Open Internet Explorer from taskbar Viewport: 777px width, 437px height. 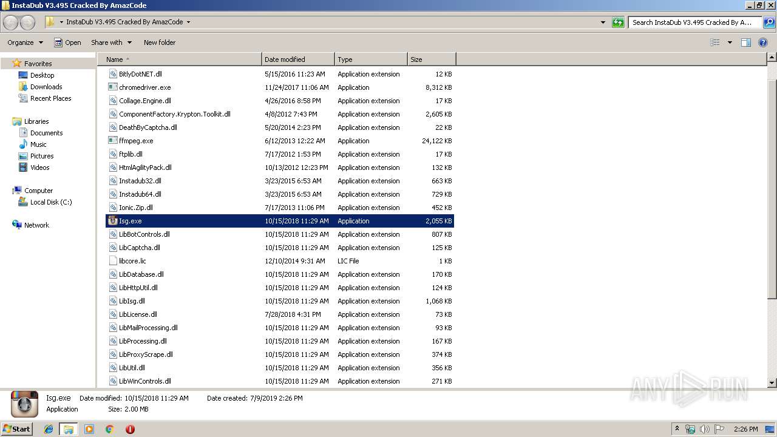[49, 429]
